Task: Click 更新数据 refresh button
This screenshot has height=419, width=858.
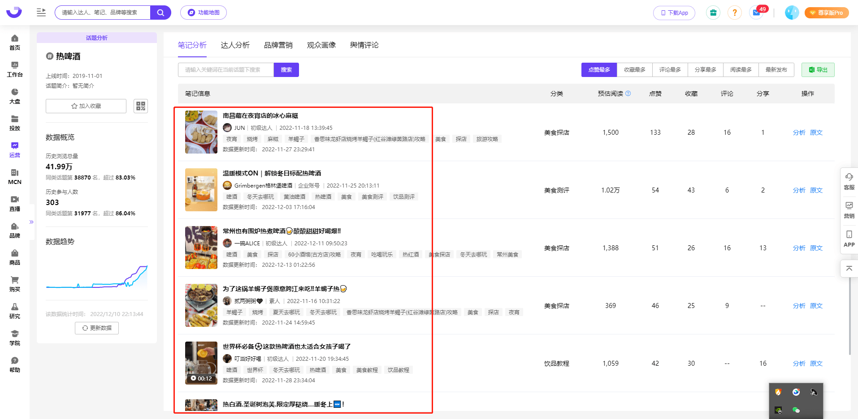Action: (97, 328)
